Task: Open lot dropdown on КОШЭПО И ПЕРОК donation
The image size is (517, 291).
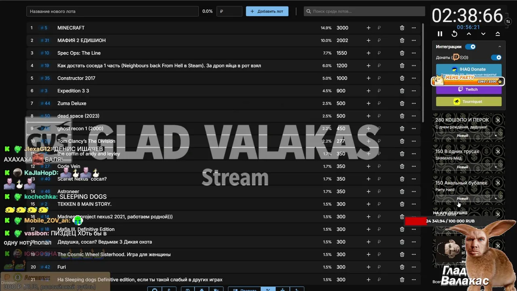Action: pyautogui.click(x=496, y=136)
